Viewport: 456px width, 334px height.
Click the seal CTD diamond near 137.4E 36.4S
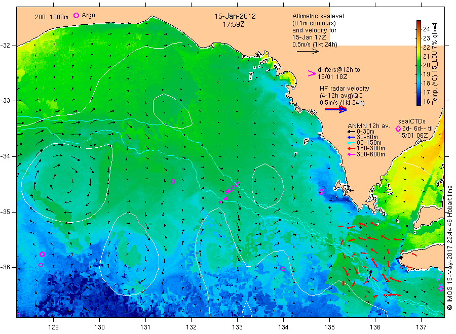pos(441,288)
